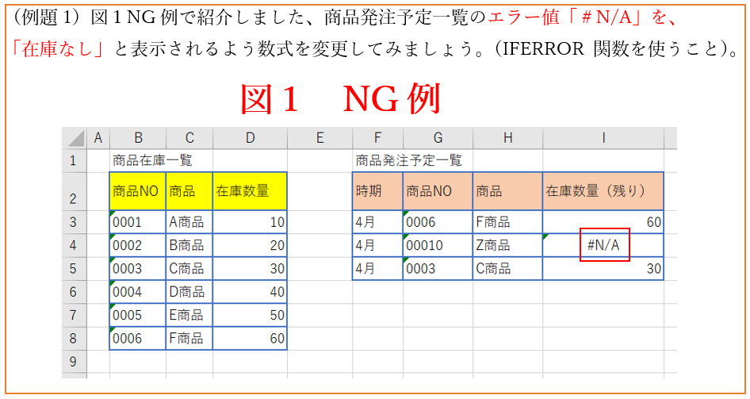
Task: Select the cell containing 0001
Action: pyautogui.click(x=137, y=223)
